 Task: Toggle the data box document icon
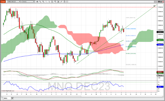pos(52,2)
